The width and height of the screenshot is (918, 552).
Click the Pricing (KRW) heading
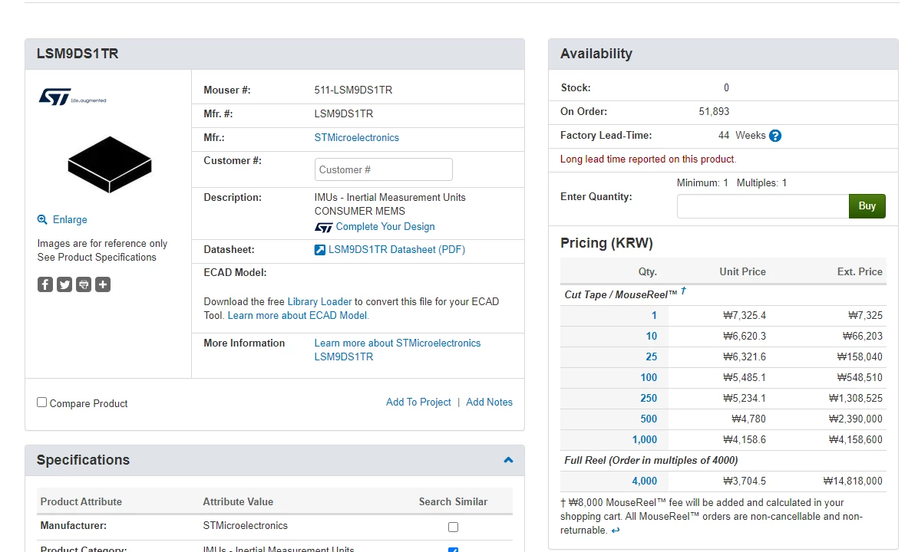point(606,243)
